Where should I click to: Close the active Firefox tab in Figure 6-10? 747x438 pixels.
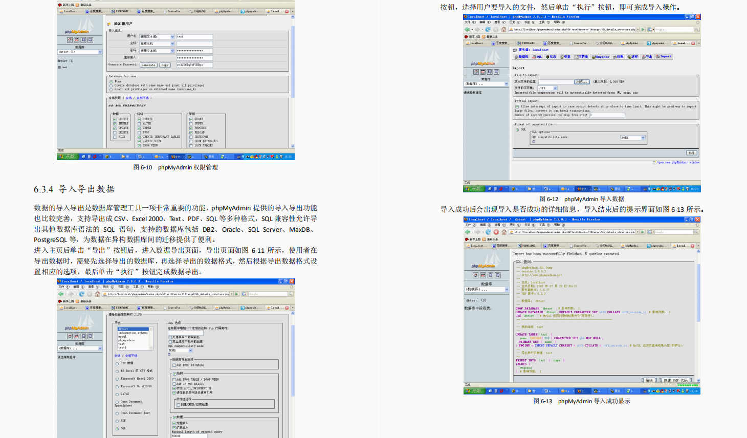pos(287,11)
